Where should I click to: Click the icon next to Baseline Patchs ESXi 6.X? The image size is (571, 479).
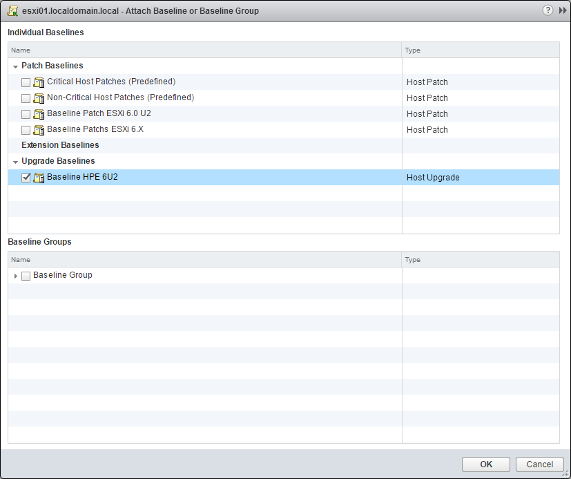[x=39, y=129]
